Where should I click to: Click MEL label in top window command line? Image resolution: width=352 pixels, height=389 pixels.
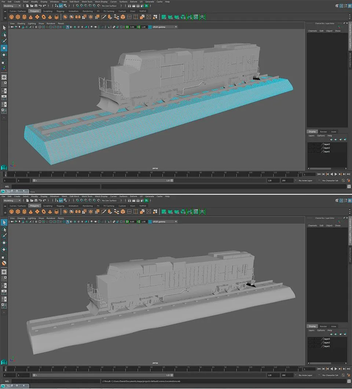[7, 187]
